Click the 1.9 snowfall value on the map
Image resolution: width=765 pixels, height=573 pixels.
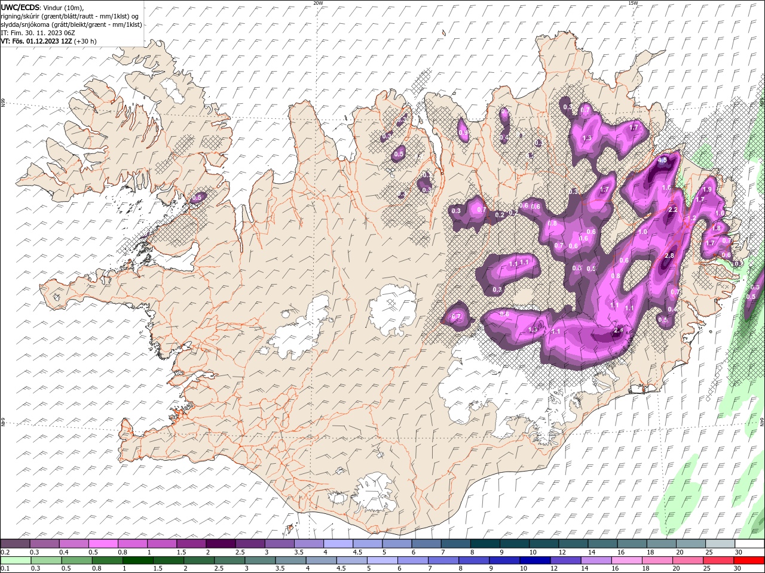point(707,189)
